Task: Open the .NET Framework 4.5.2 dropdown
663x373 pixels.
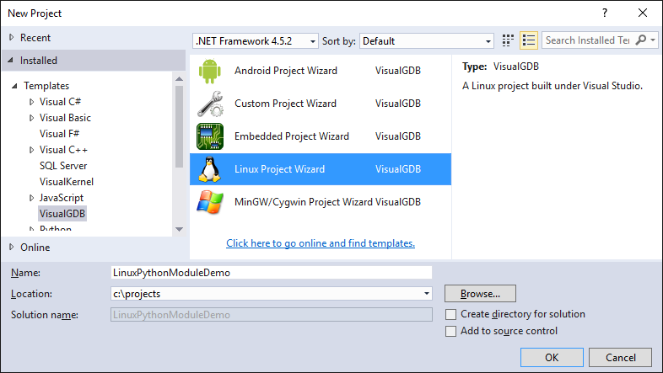Action: click(x=256, y=41)
